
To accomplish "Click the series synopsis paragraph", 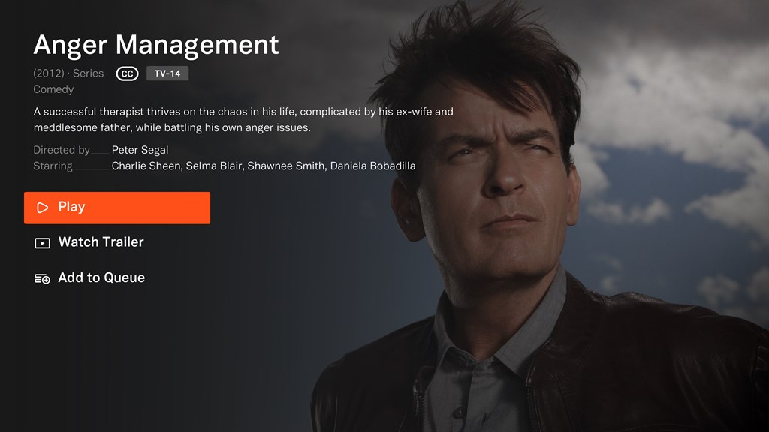I will tap(243, 119).
